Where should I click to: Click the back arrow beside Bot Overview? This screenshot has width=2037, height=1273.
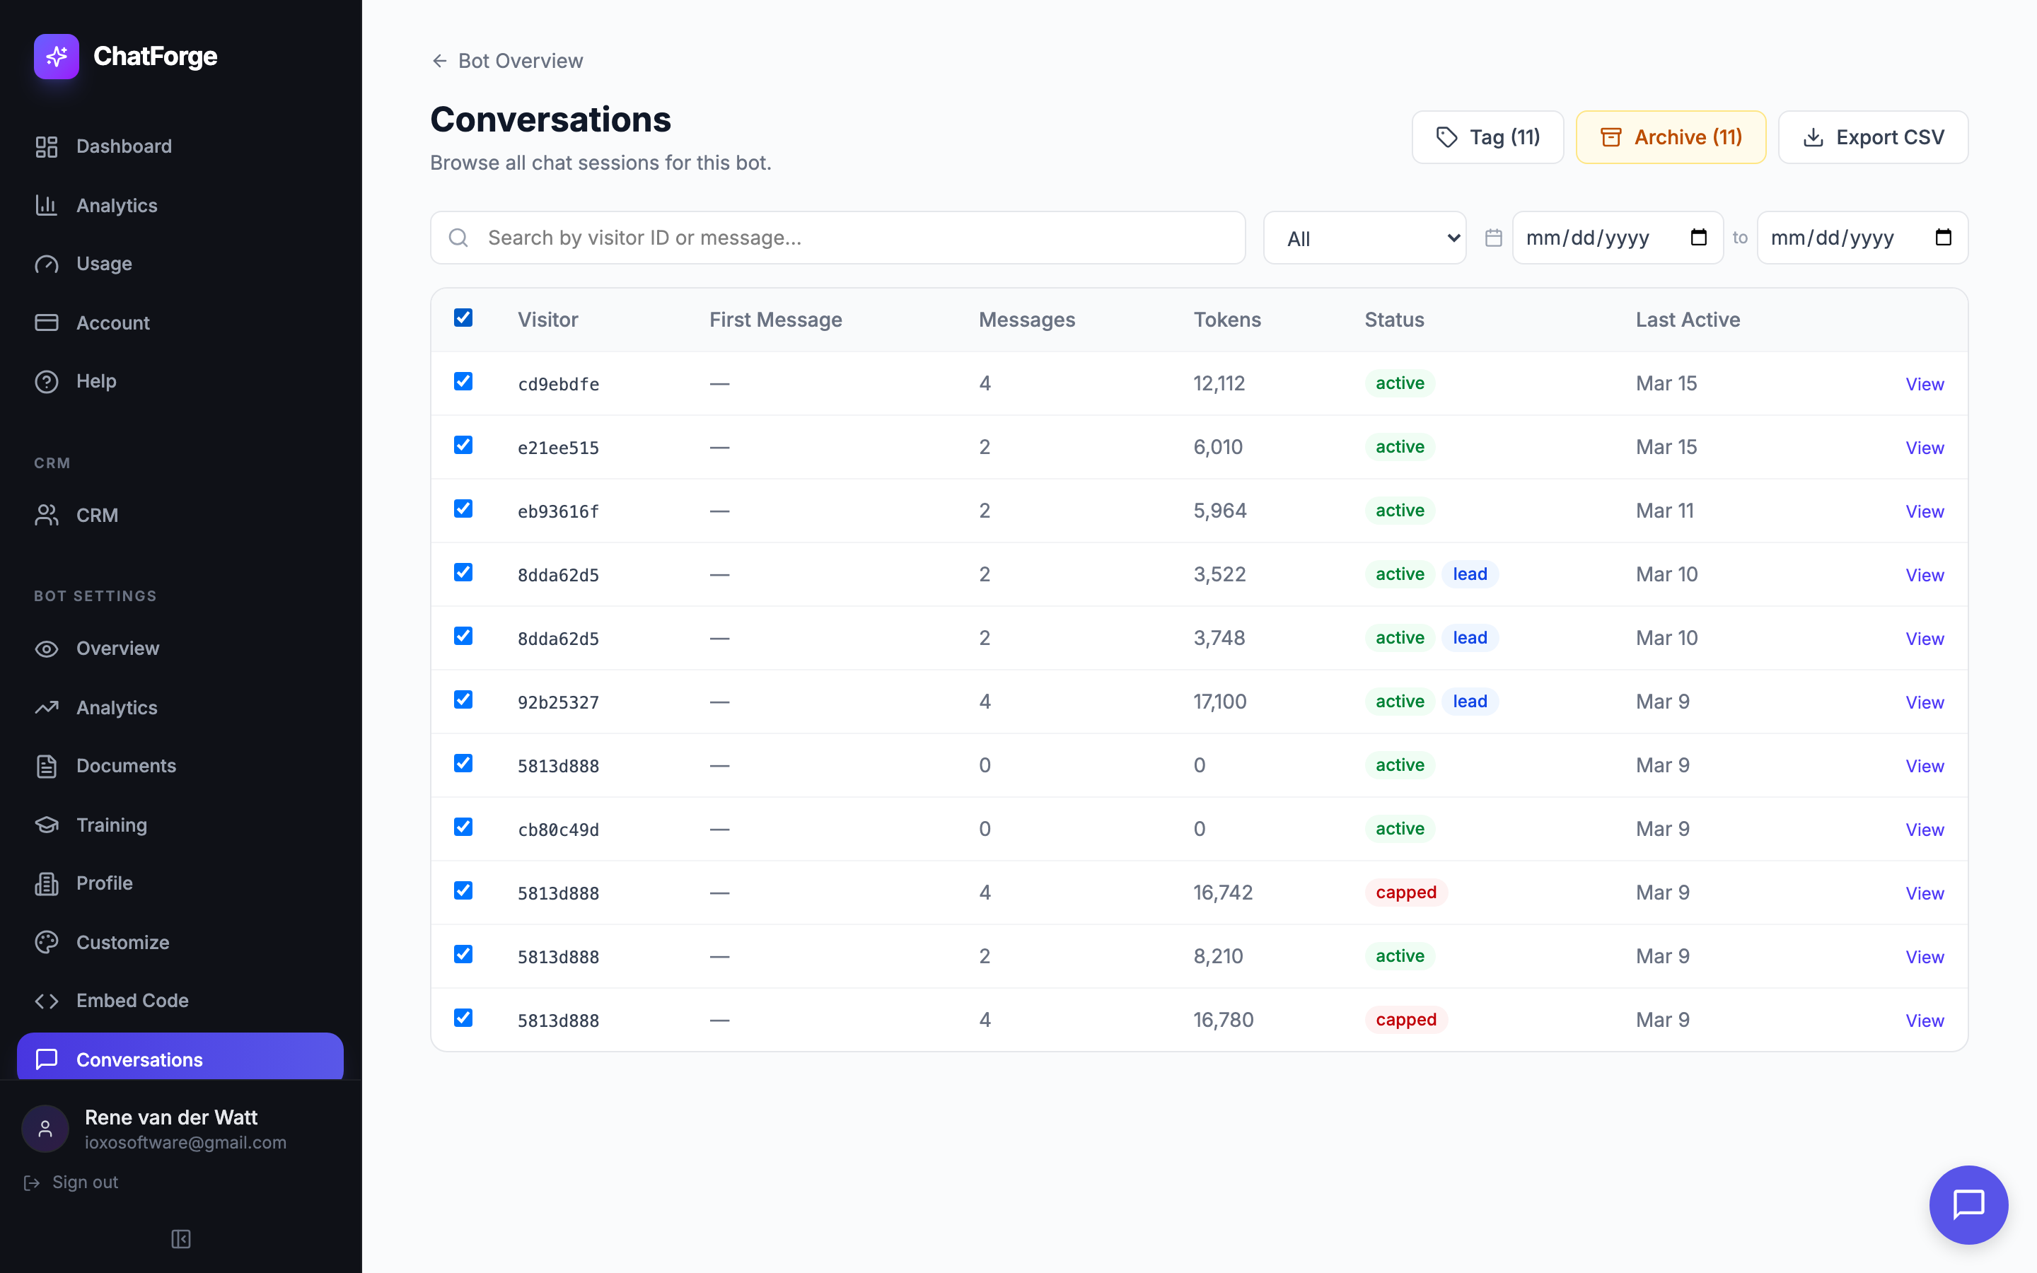[439, 61]
